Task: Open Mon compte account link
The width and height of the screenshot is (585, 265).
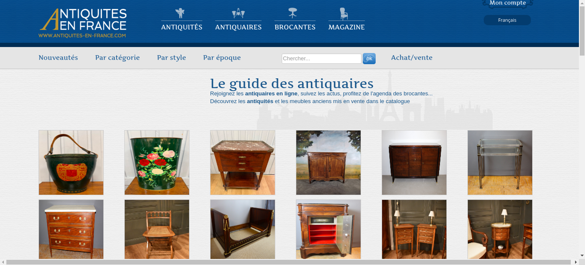Action: 507,3
